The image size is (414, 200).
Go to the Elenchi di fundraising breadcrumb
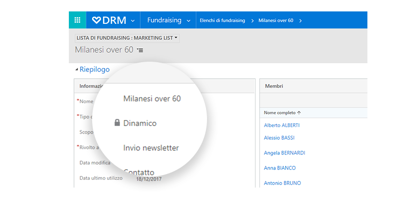click(x=223, y=20)
